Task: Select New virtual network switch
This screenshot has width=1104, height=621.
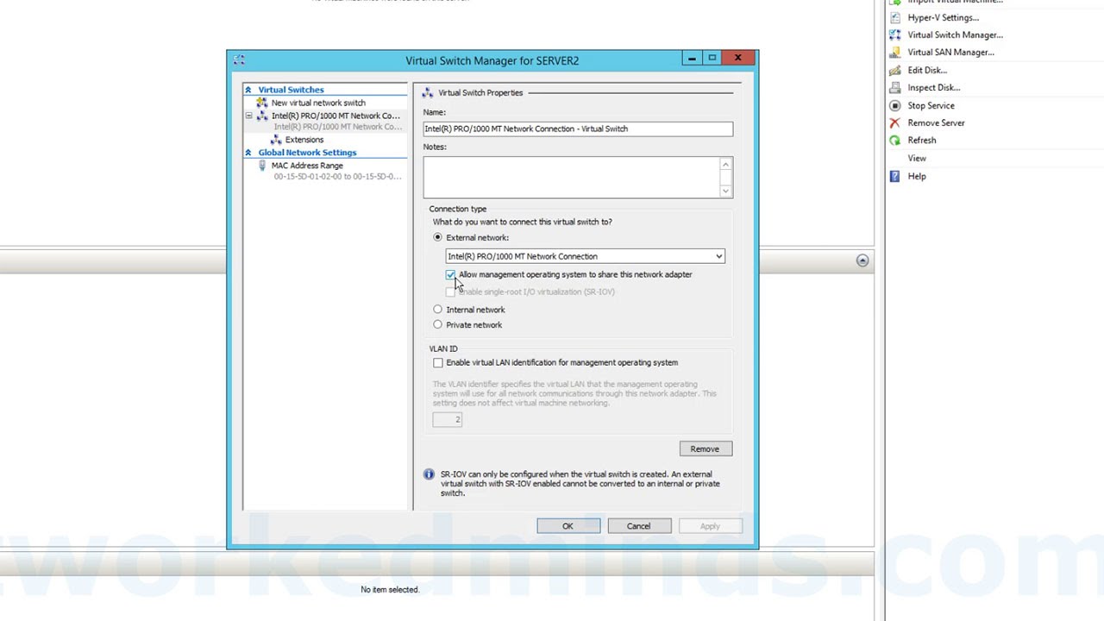Action: click(318, 103)
